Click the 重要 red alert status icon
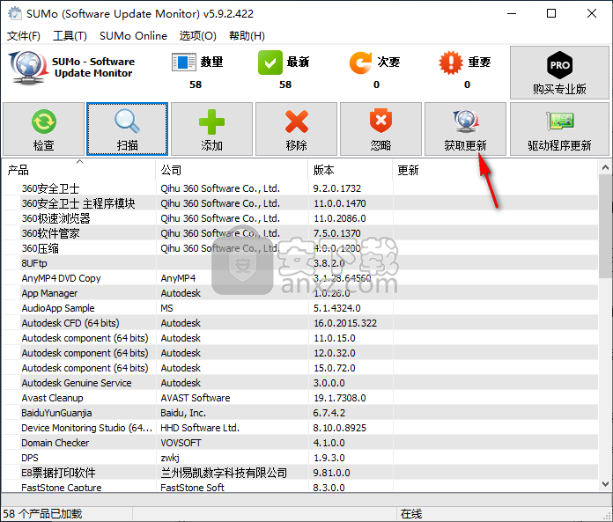 coord(451,62)
